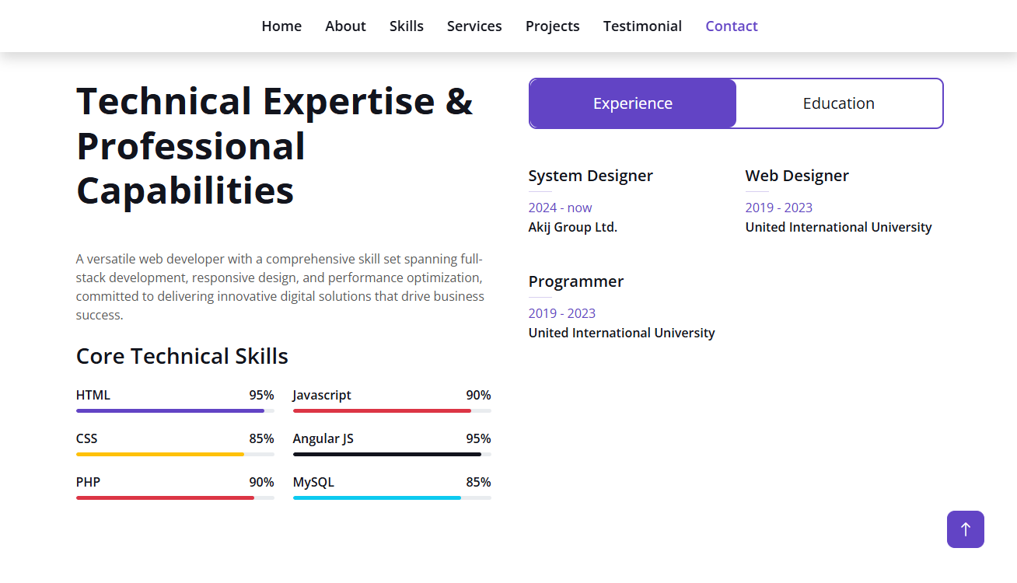Viewport: 1017px width, 583px height.
Task: Click the Programmer experience heading
Action: click(576, 281)
